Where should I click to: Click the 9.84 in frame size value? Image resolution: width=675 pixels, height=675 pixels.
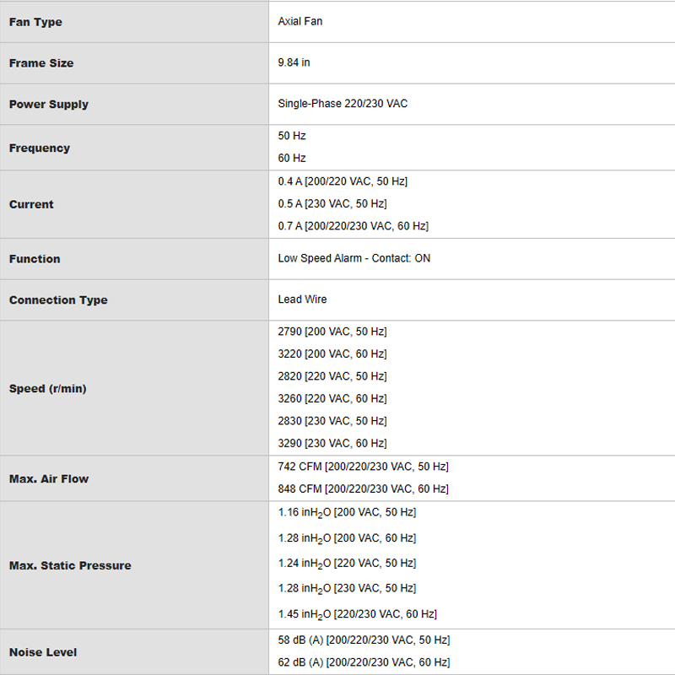(x=294, y=62)
